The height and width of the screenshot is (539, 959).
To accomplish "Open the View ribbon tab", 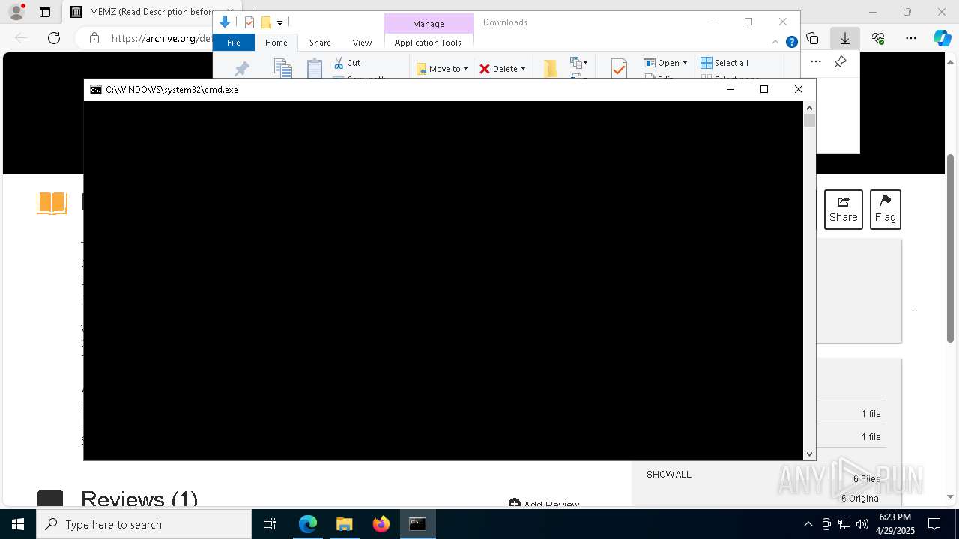I will pyautogui.click(x=362, y=43).
